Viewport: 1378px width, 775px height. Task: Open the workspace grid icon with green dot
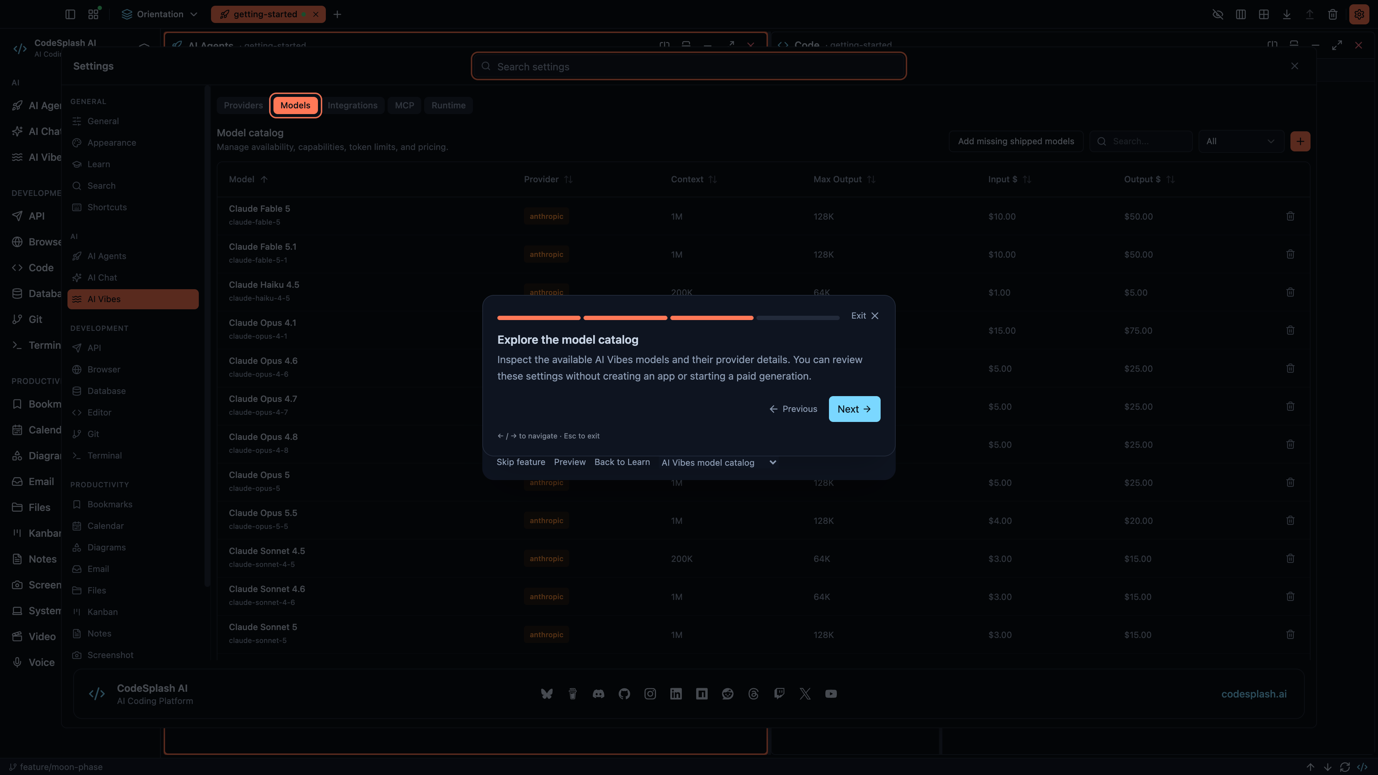[x=94, y=14]
